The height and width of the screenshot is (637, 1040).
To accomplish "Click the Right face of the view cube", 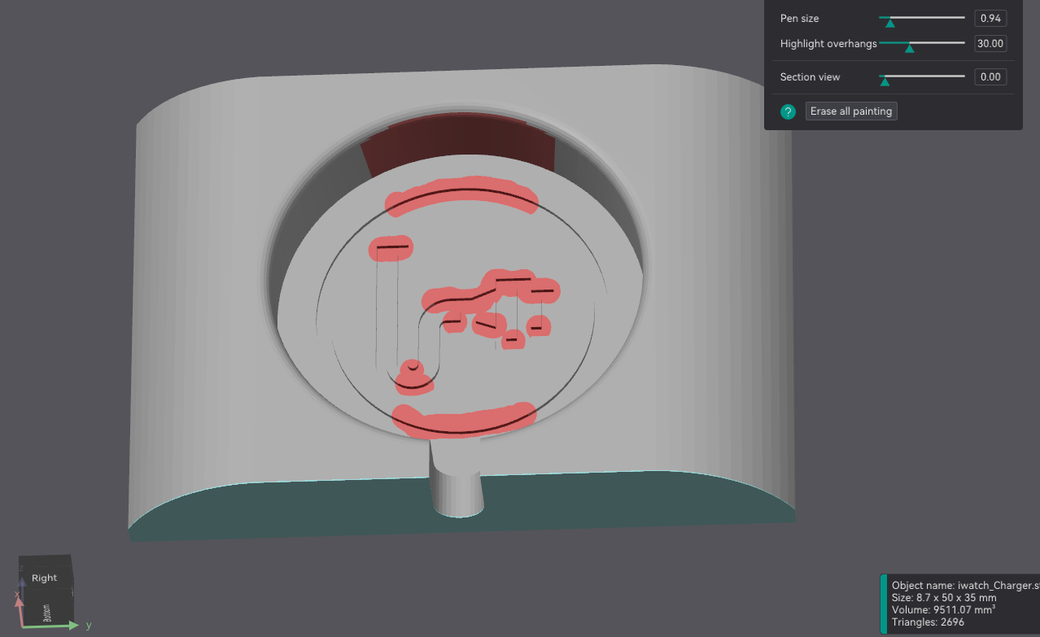I will [x=45, y=578].
